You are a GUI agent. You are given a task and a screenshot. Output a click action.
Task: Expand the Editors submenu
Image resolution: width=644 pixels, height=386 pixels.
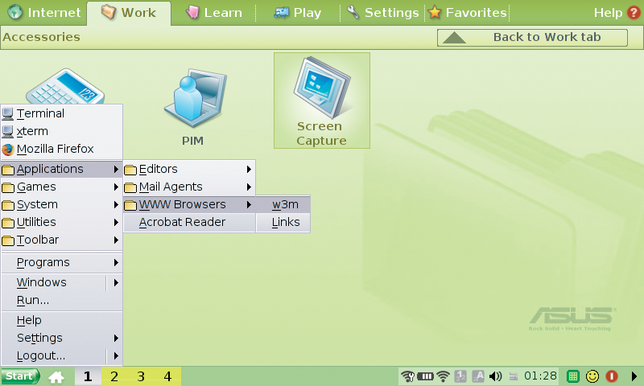pyautogui.click(x=189, y=169)
